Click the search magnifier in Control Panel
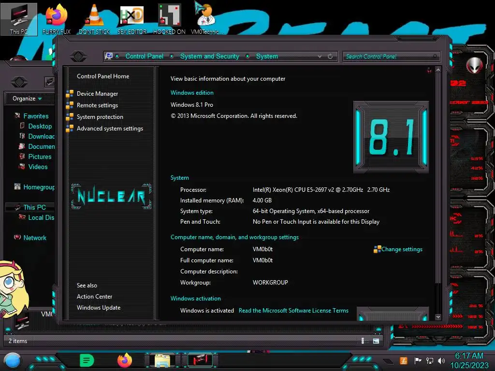 [x=435, y=56]
